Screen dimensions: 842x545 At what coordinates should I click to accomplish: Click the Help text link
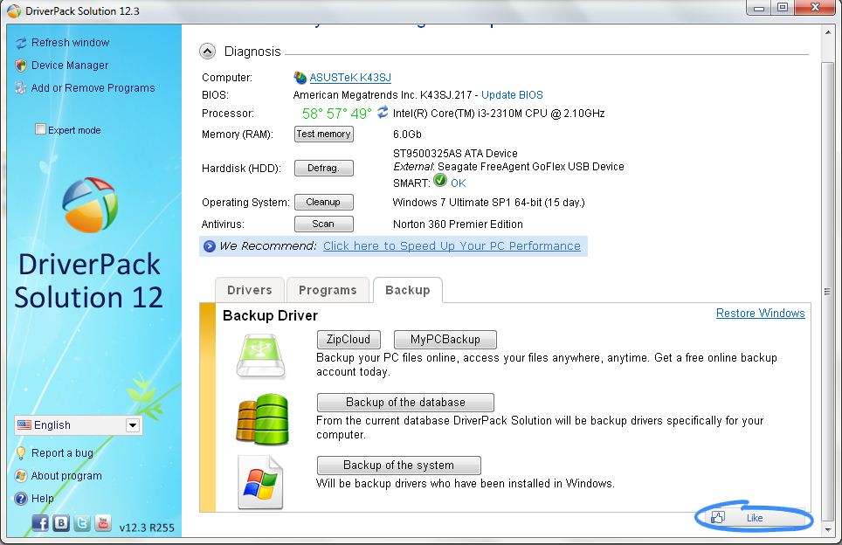43,499
